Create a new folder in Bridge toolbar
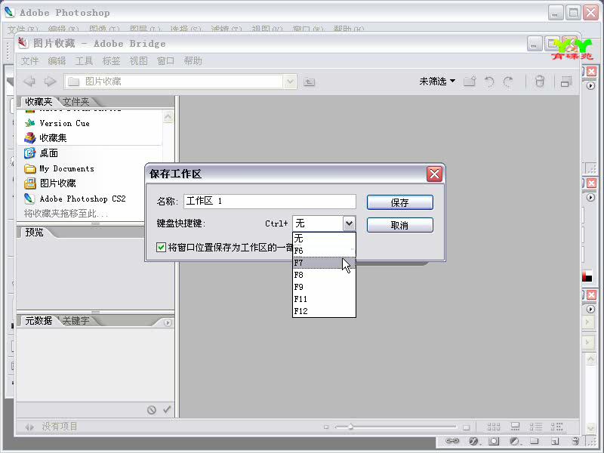The image size is (604, 453). [470, 82]
